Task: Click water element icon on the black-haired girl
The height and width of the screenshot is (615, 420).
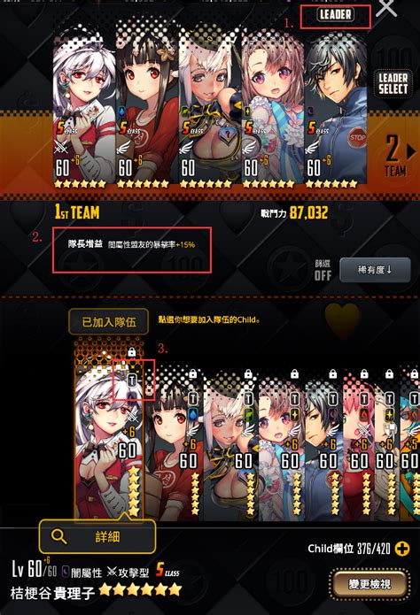Action: 192,414
